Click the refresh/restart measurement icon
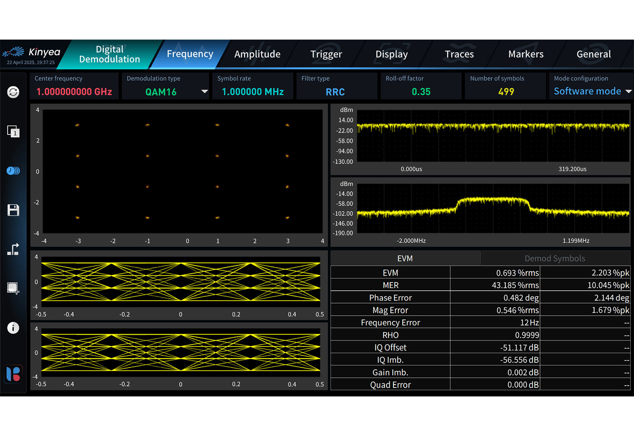Viewport: 634px width, 436px height. pyautogui.click(x=13, y=92)
